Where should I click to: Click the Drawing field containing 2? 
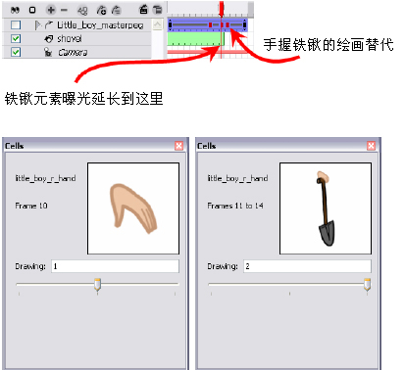point(307,266)
